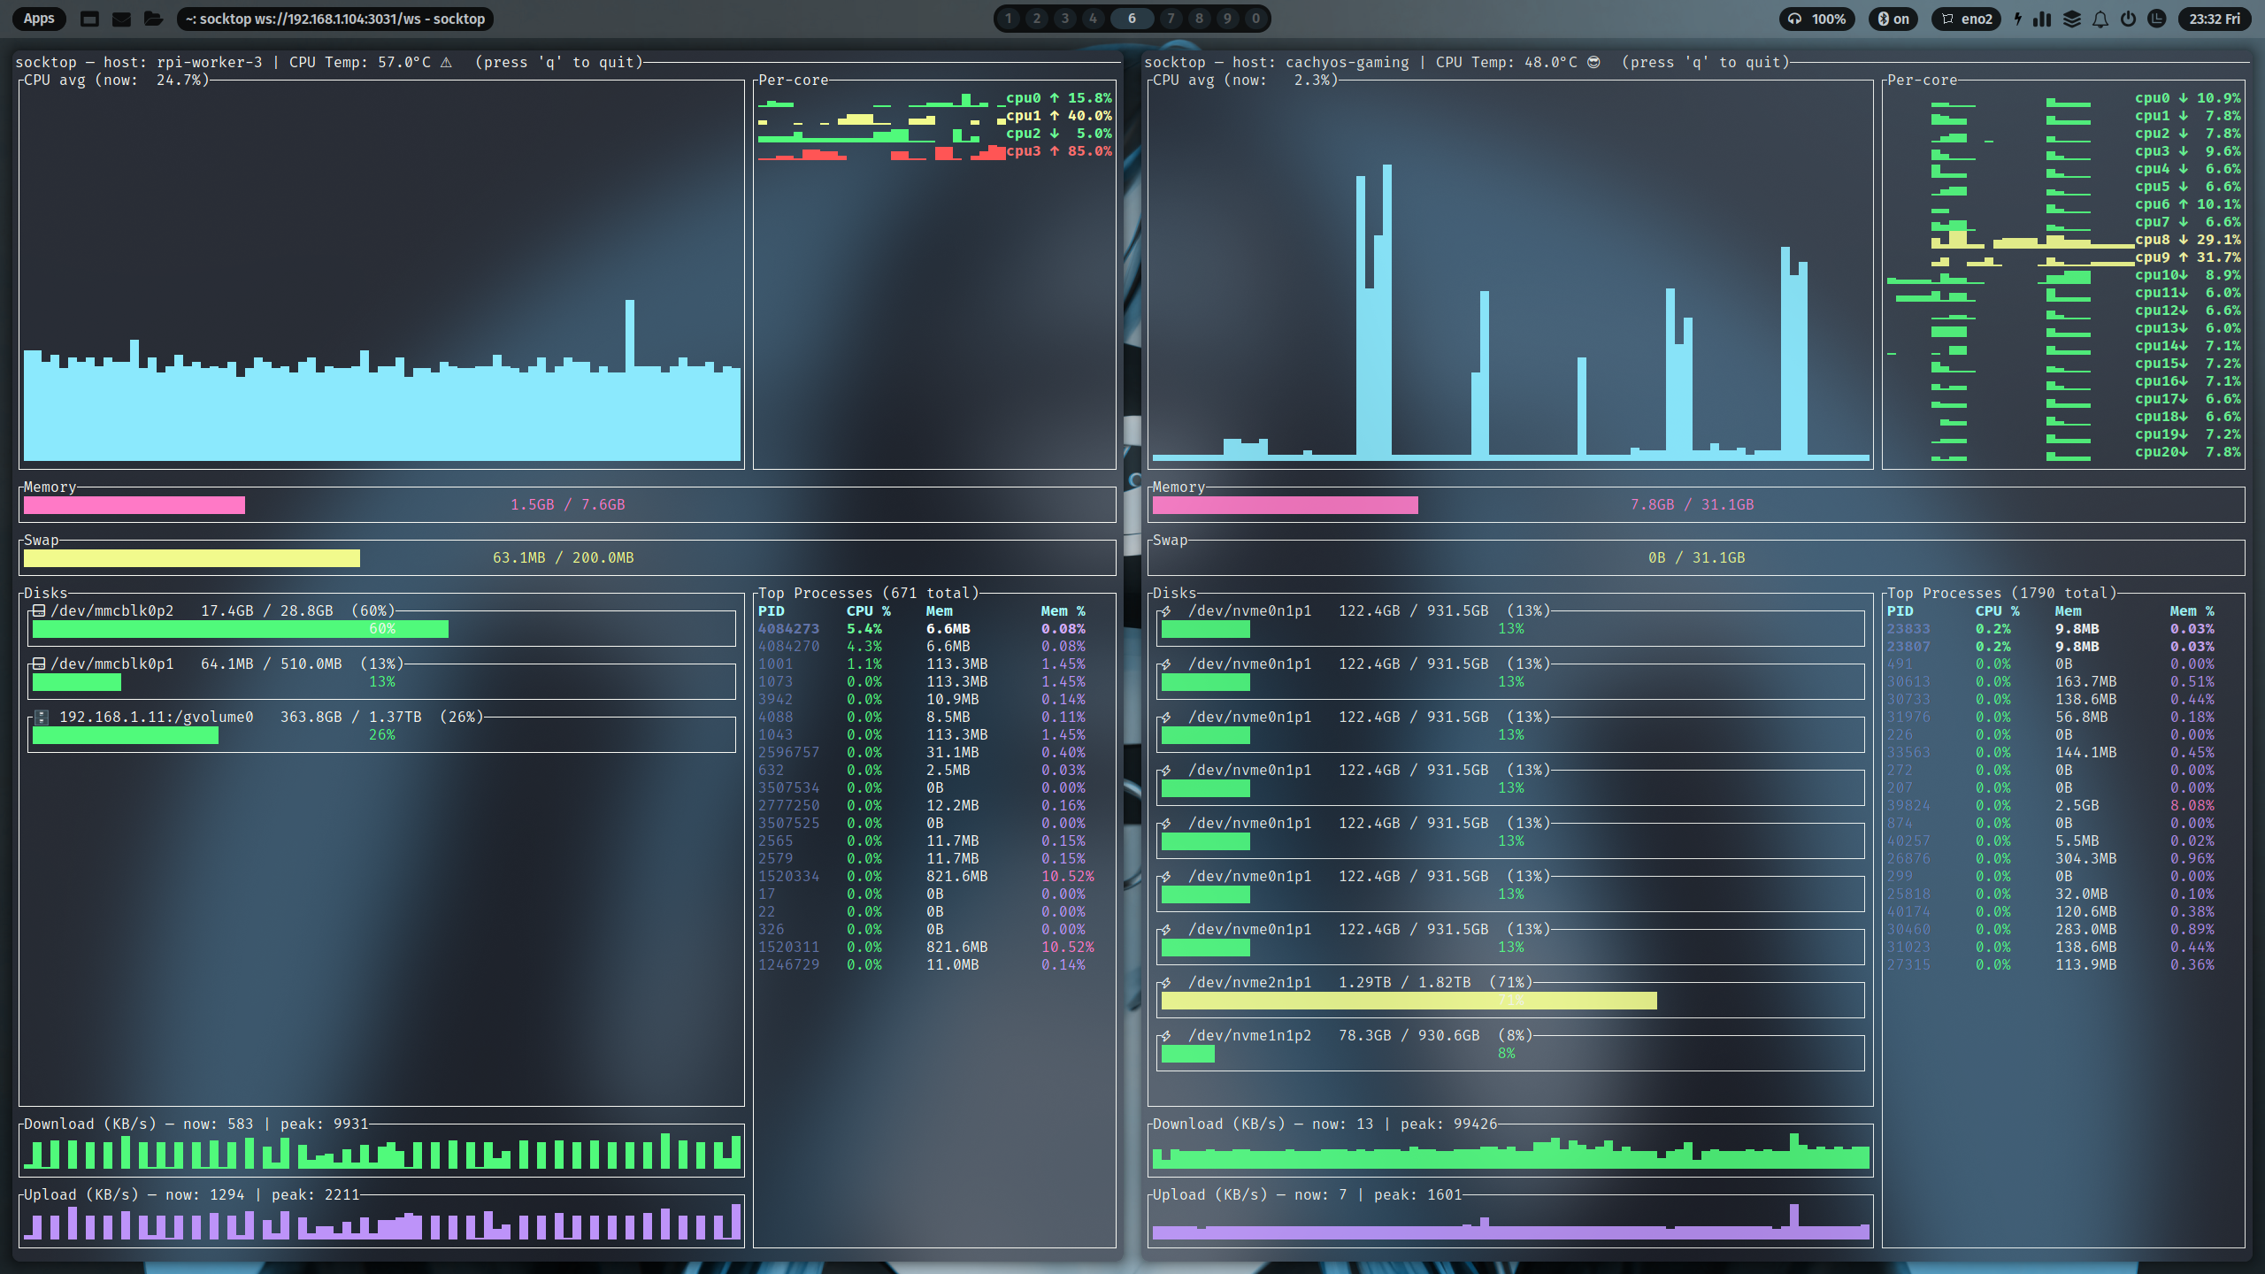
Task: Toggle Bluetooth using the 'on' pill
Action: pos(1893,19)
